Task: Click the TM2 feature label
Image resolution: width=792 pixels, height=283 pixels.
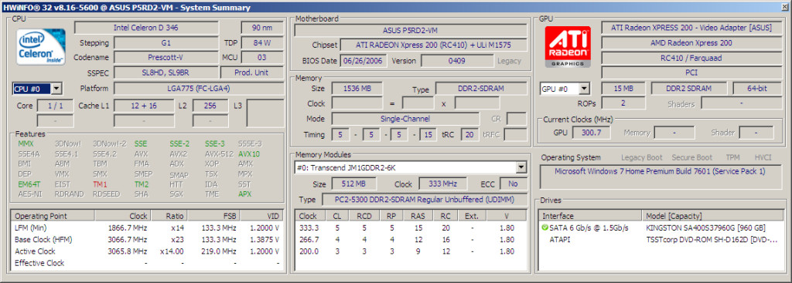Action: pos(142,184)
